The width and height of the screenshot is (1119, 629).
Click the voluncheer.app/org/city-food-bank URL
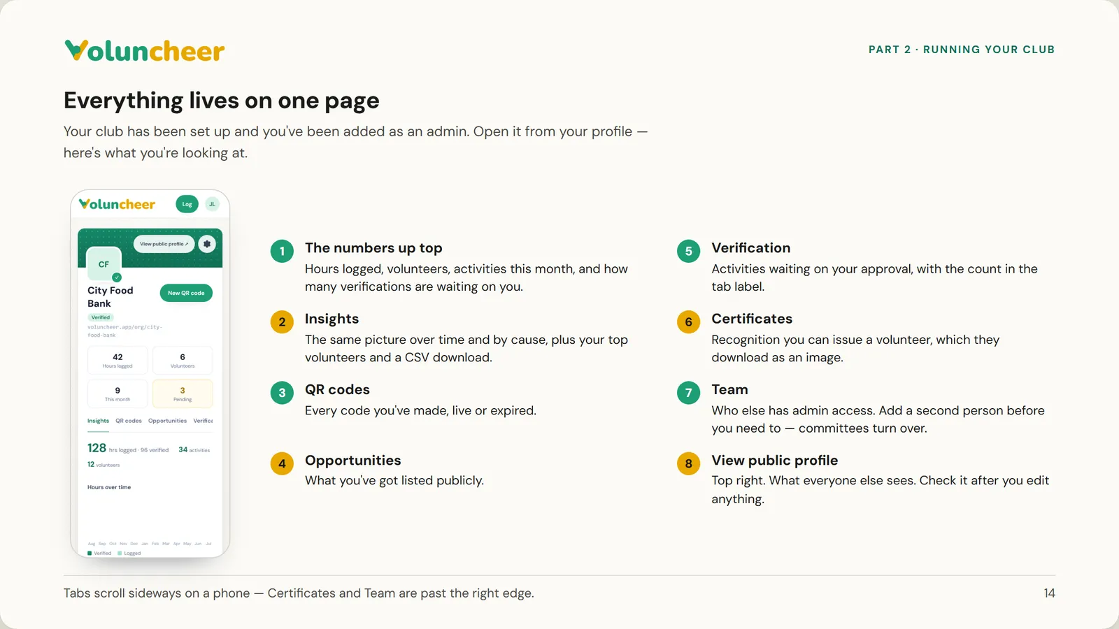[124, 331]
